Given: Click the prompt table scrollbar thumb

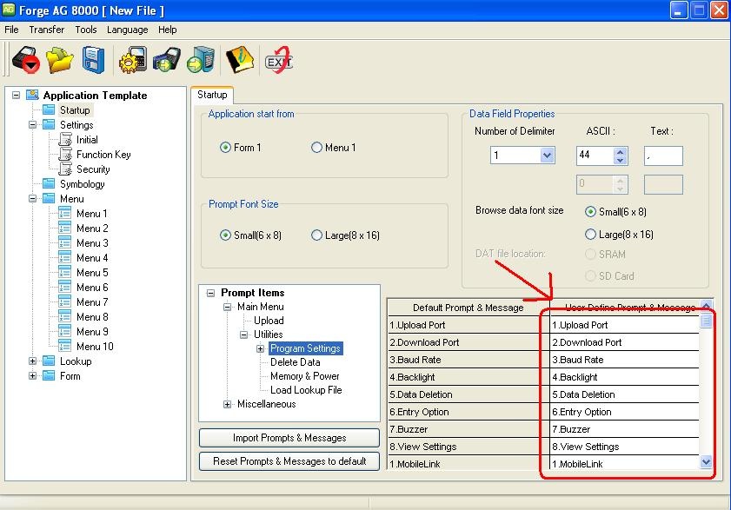Looking at the screenshot, I should [x=706, y=321].
